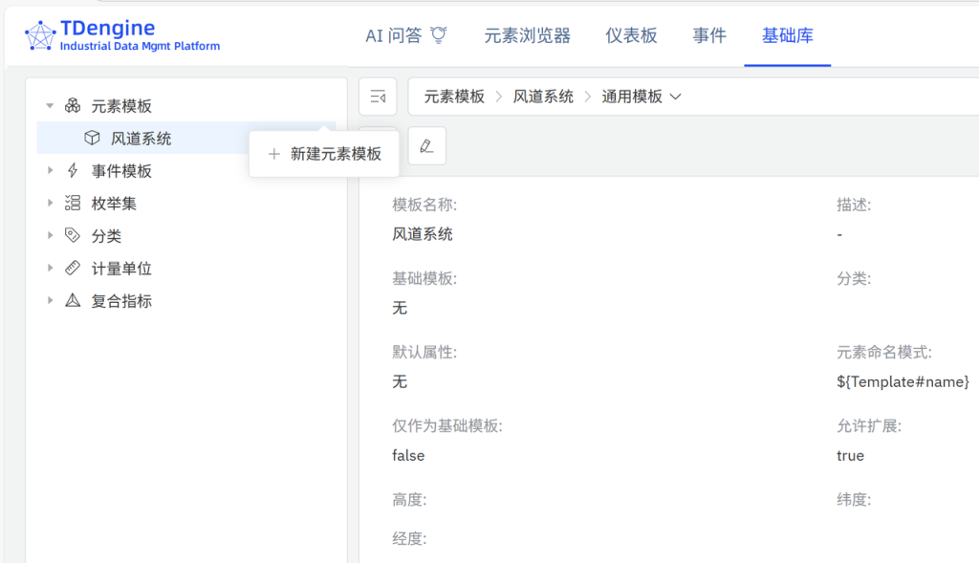Image resolution: width=979 pixels, height=563 pixels.
Task: Click the lightning icon beside 事件模板
Action: [x=72, y=170]
